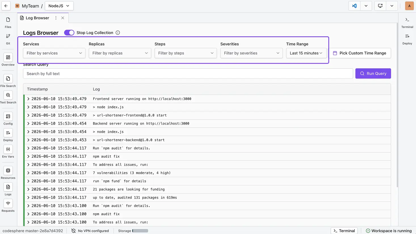Open the Files panel in left sidebar
The height and width of the screenshot is (234, 416).
click(8, 22)
